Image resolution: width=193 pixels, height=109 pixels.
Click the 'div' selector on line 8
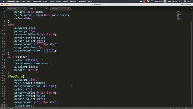point(10,25)
